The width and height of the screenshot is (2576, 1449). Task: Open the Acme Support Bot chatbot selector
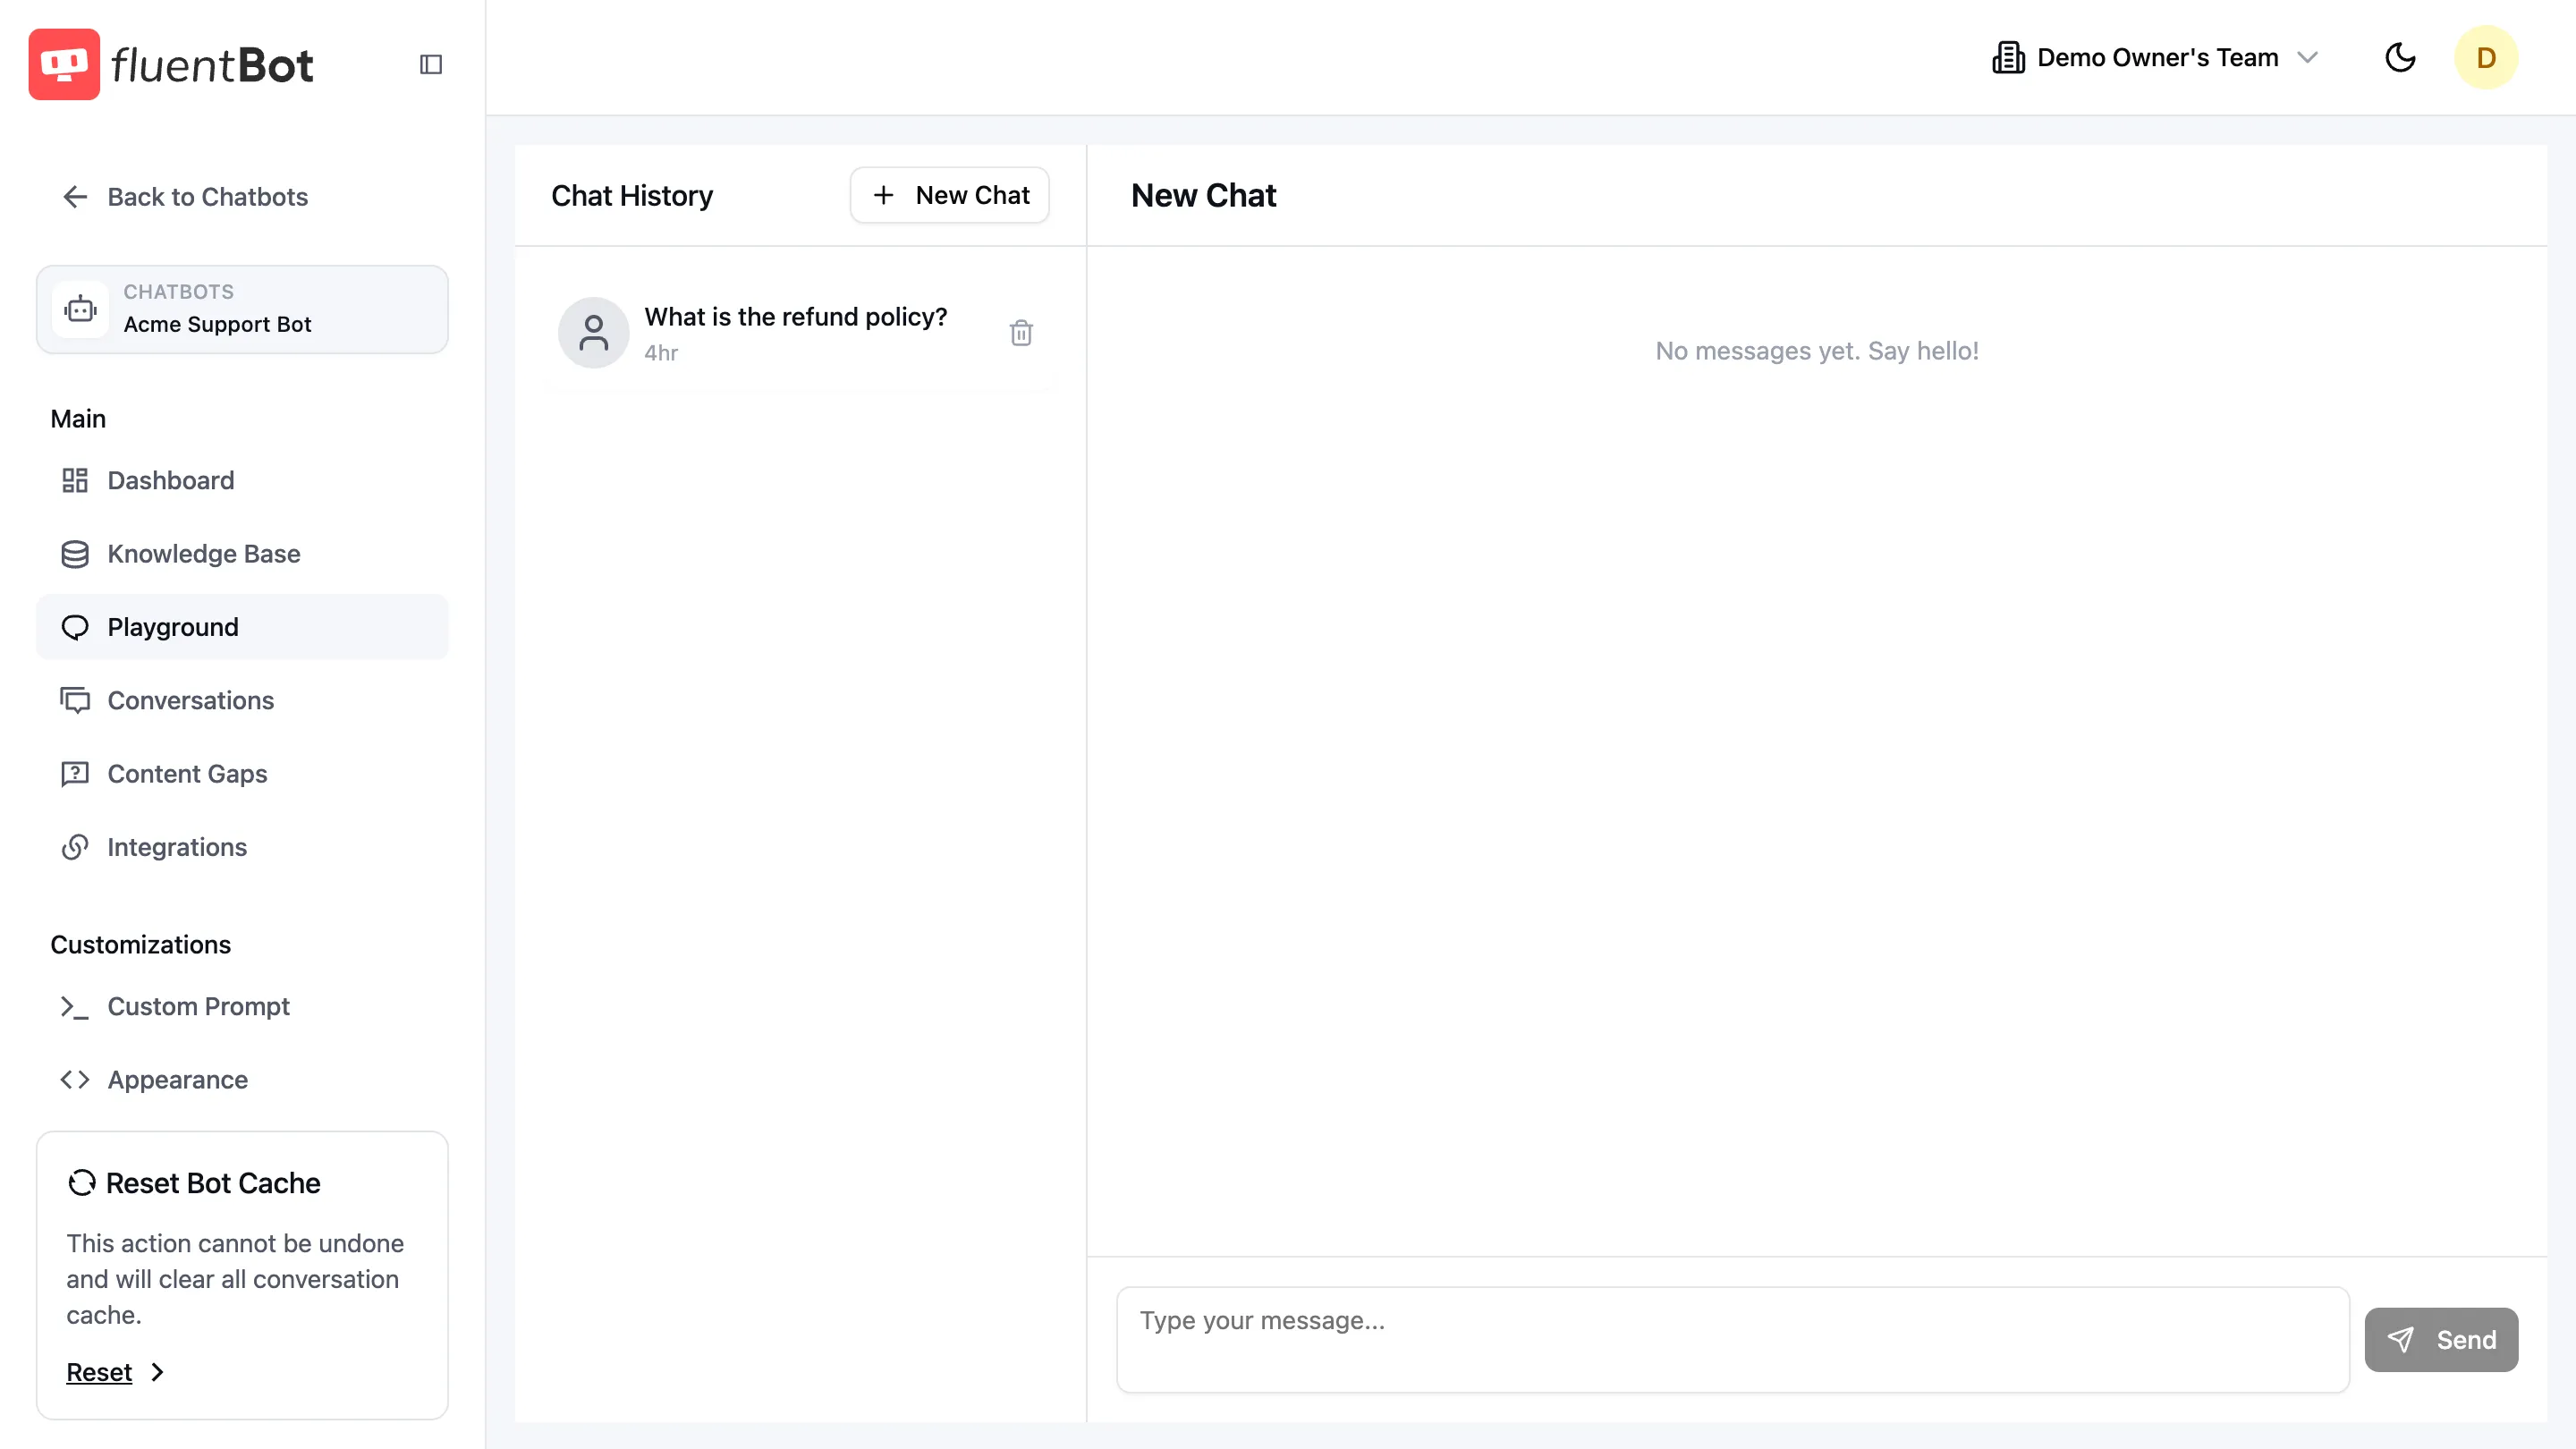click(x=242, y=309)
